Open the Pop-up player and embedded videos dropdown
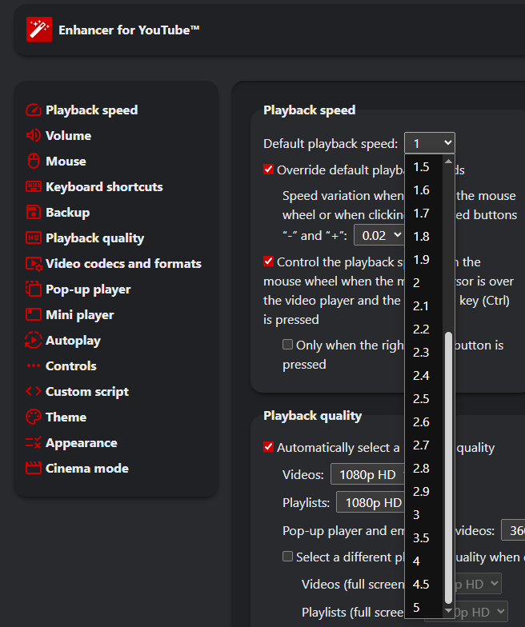The height and width of the screenshot is (627, 525). (514, 530)
